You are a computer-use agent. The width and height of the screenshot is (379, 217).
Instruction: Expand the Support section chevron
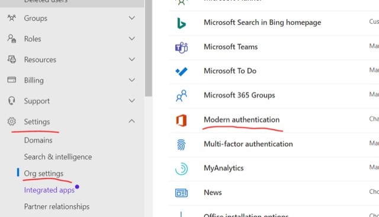click(131, 101)
